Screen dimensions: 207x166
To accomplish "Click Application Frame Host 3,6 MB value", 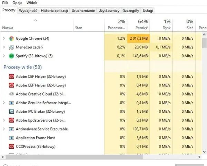I will [142, 138].
